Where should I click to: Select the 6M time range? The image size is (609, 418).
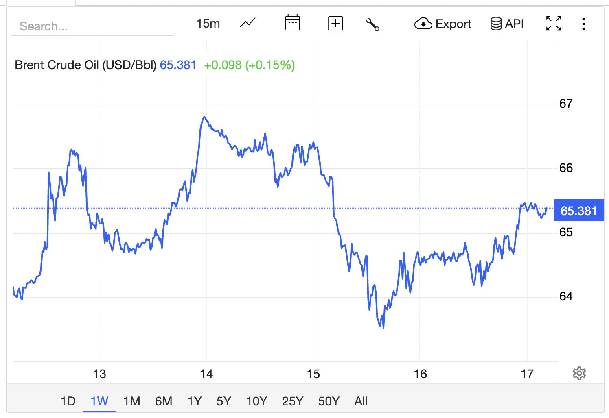pyautogui.click(x=164, y=401)
